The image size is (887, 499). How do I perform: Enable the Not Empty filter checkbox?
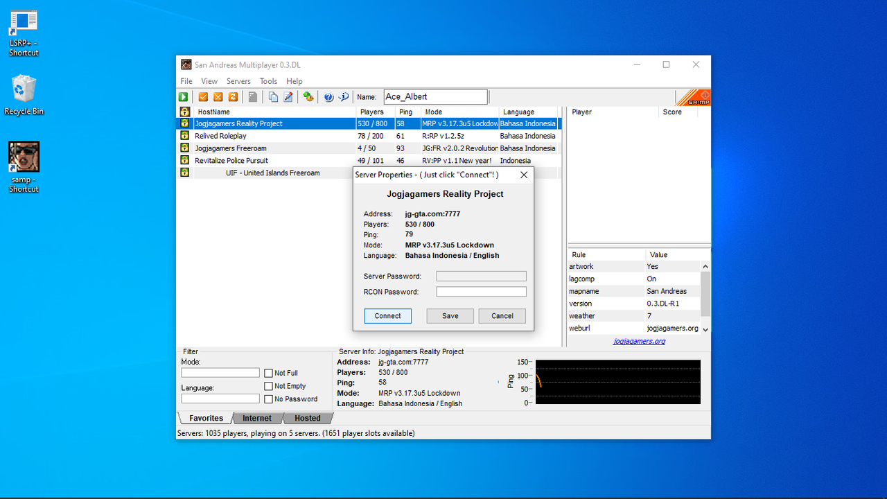pos(268,386)
